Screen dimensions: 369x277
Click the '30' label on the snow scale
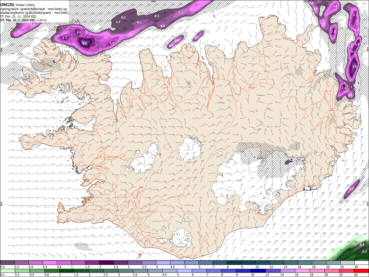tap(356, 267)
